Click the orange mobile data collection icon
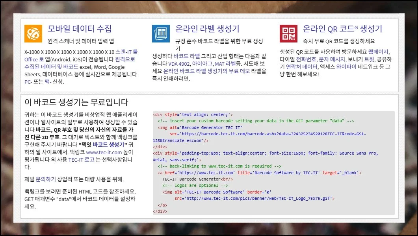Image resolution: width=418 pixels, height=236 pixels. point(33,33)
